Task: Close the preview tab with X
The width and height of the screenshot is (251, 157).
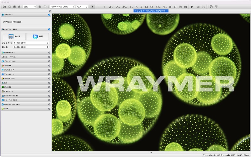Action: (x=135, y=11)
